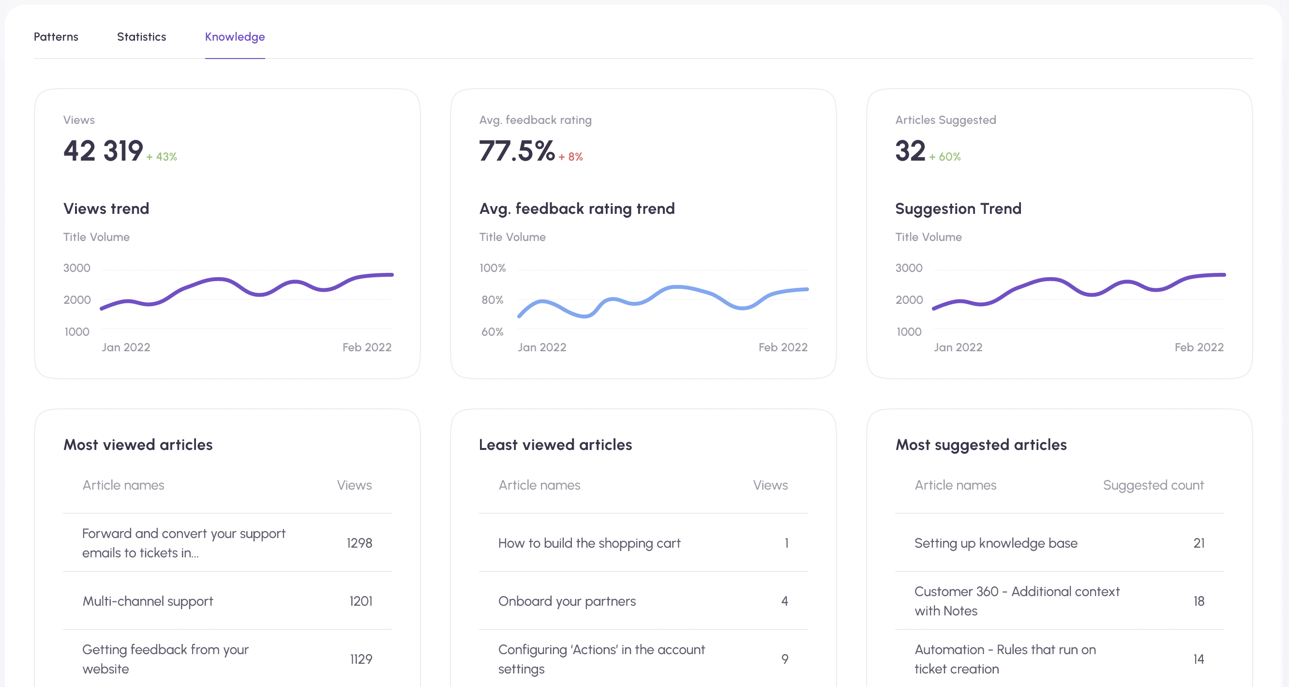Click the 77.5% average feedback rating
Screen dimensions: 1289x687
click(516, 150)
